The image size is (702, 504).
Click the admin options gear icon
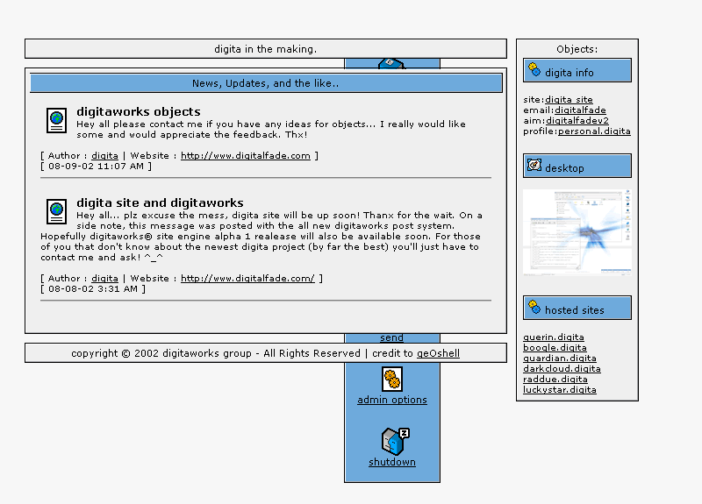pos(392,380)
